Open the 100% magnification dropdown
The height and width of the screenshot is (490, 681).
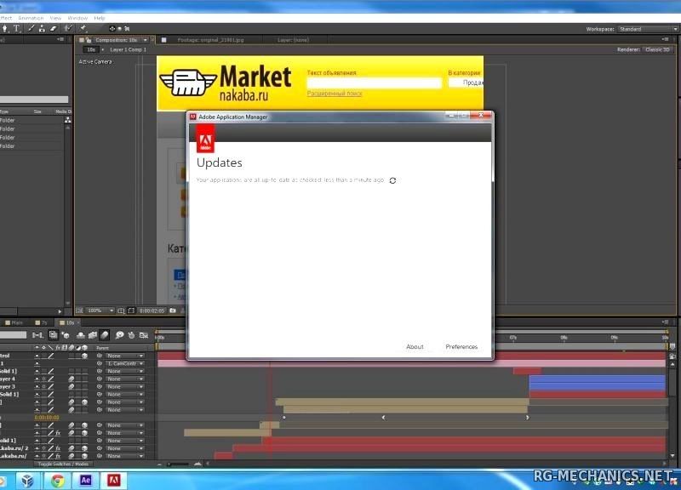(x=100, y=311)
